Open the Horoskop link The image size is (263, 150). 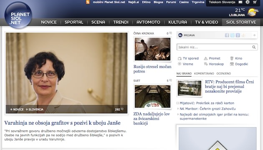(x=214, y=64)
